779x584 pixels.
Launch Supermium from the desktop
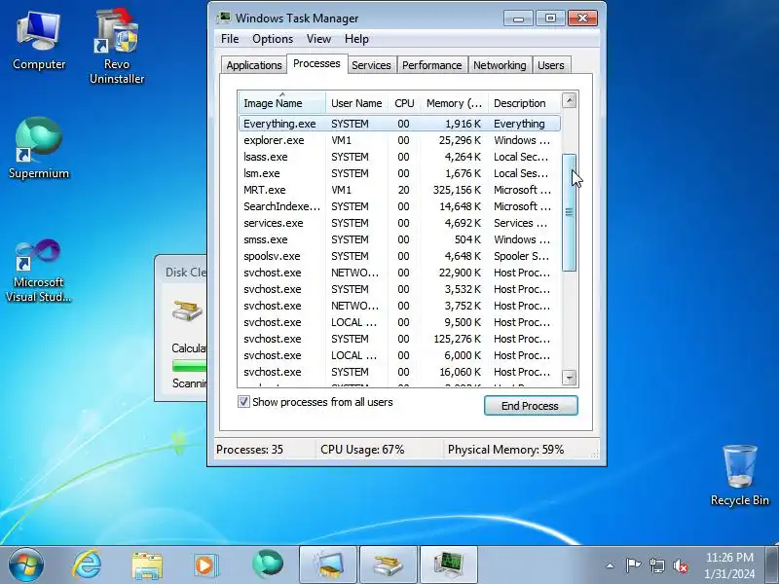pyautogui.click(x=39, y=148)
